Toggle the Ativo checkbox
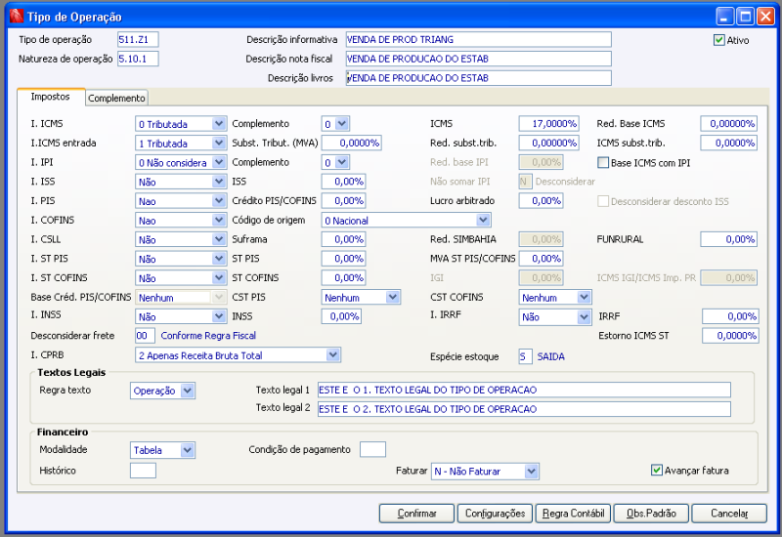782x537 pixels. (719, 40)
